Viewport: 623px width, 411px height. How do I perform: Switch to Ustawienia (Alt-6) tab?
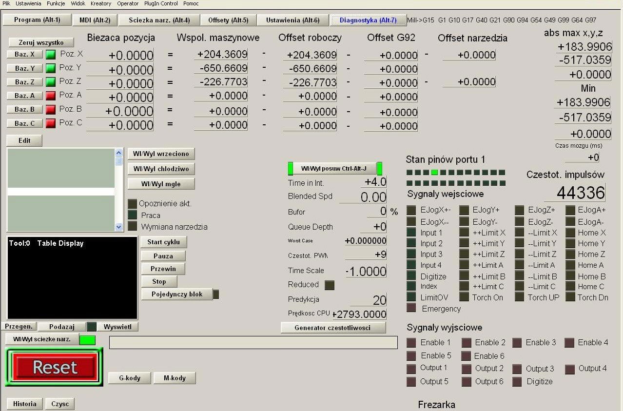(293, 20)
